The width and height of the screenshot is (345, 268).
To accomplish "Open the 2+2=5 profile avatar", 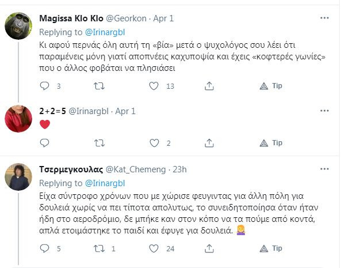I will 18,119.
